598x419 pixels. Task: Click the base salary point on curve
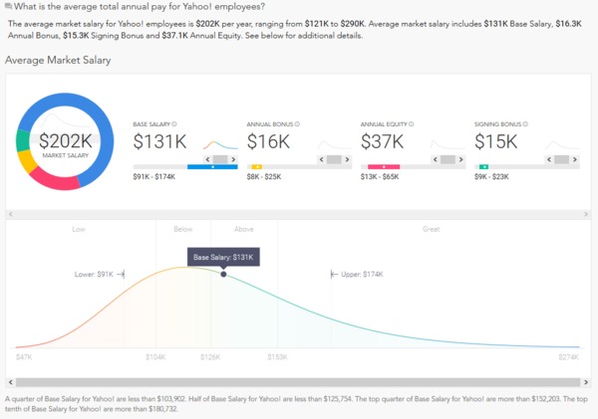223,274
